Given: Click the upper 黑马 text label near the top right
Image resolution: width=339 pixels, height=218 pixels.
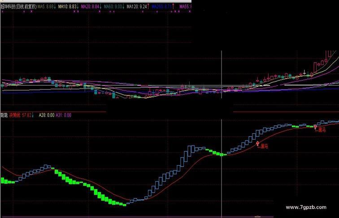Looking at the screenshot, I should (322, 130).
